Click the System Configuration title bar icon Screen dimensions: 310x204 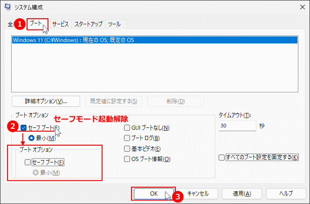[x=8, y=7]
